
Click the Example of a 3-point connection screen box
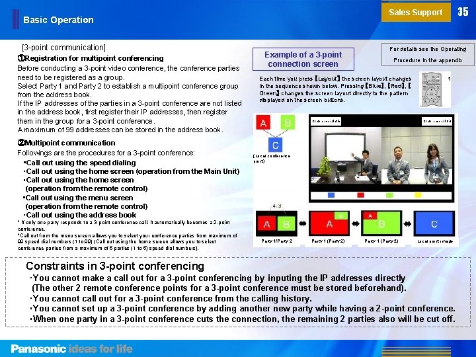click(303, 59)
